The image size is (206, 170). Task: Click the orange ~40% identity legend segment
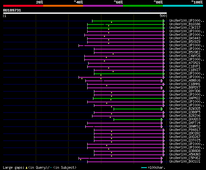point(63,6)
